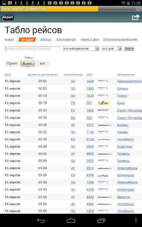Viewport: 142px width, 227px height.
Task: Click Aeroflot logo on flight 2469 row
Action: pyautogui.click(x=103, y=146)
